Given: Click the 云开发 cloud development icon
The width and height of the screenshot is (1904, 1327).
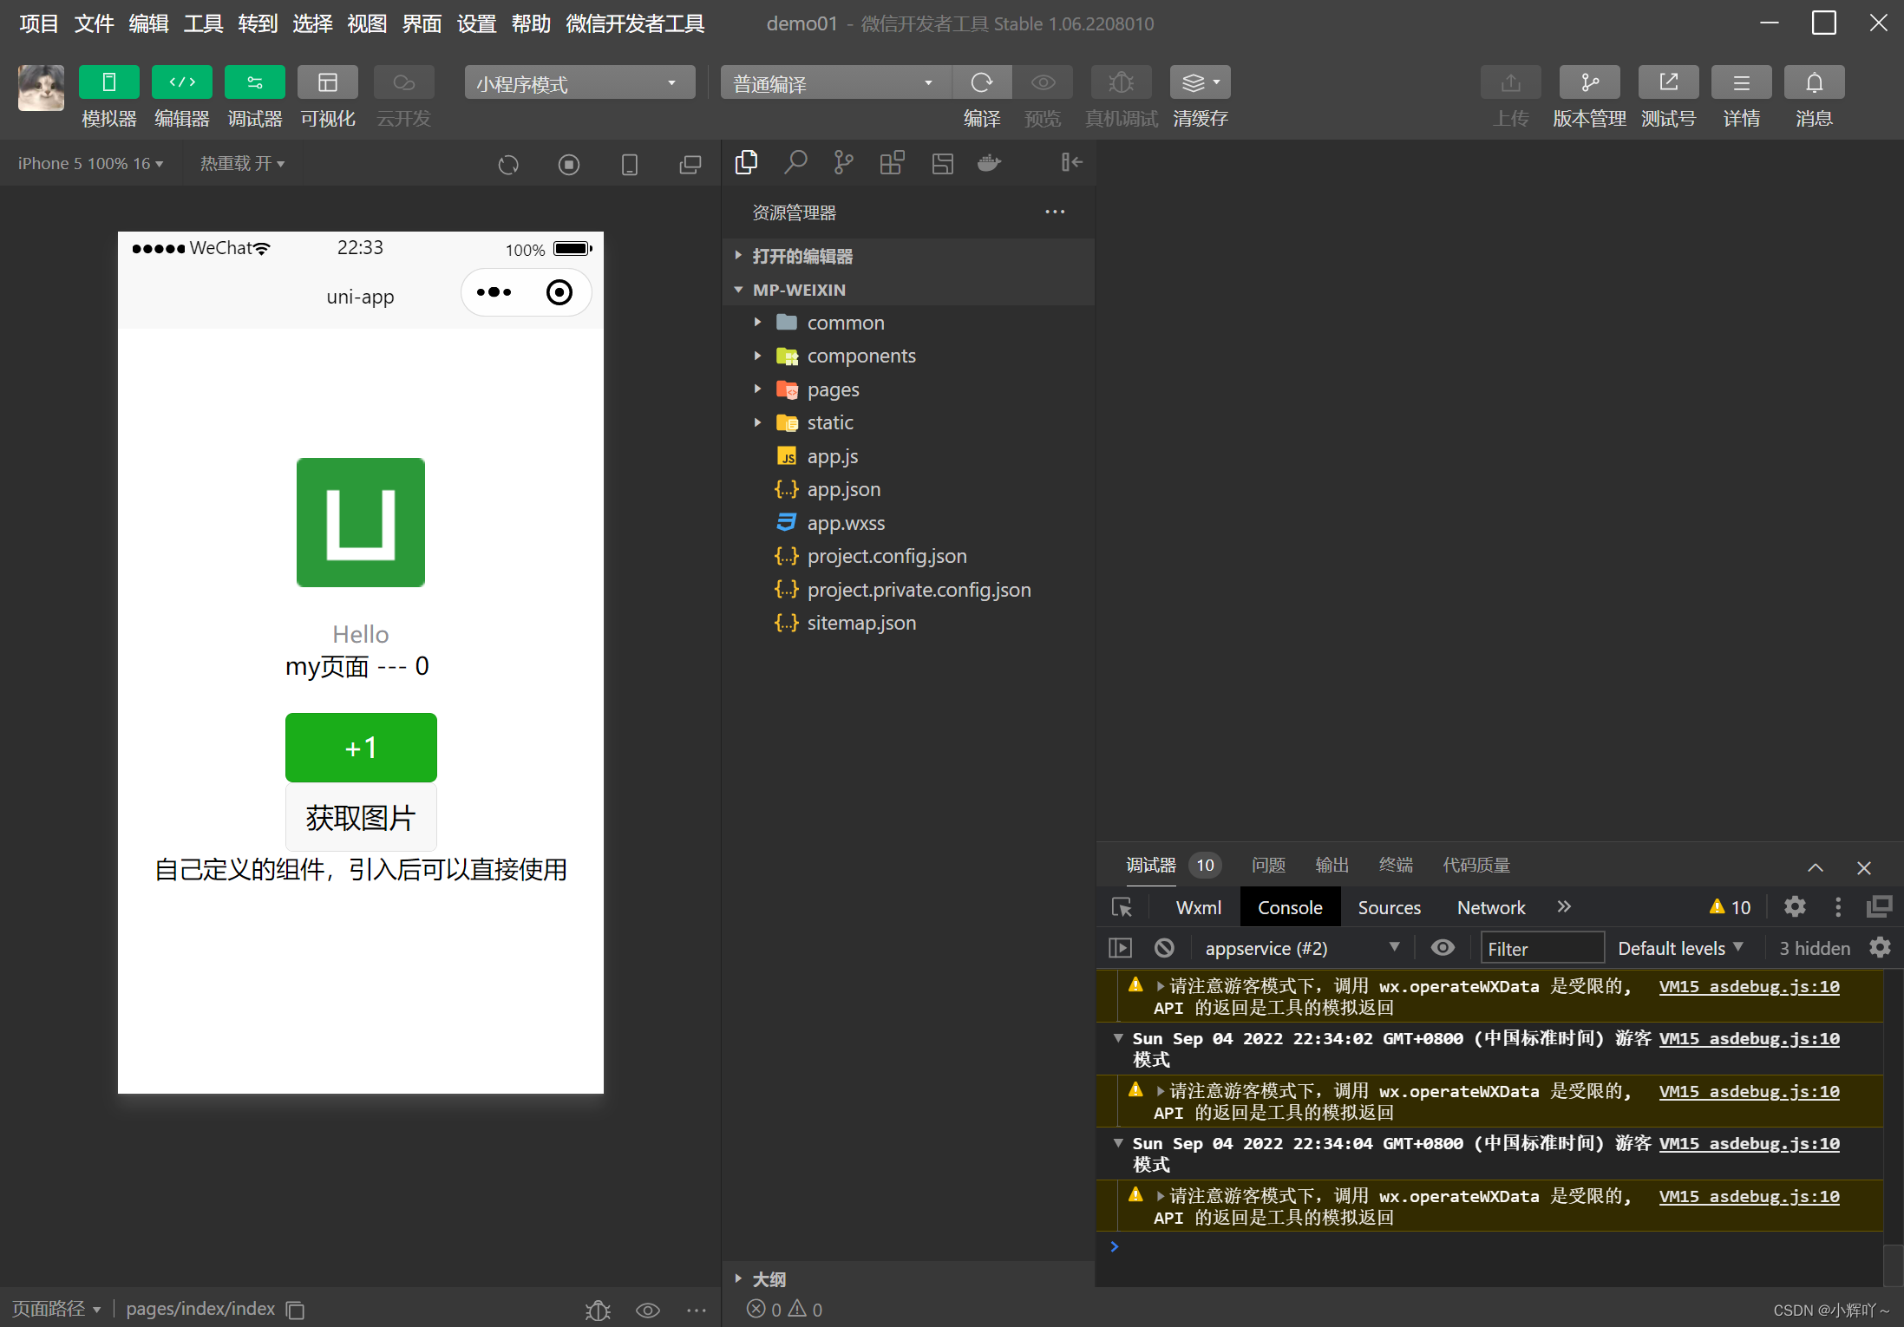Looking at the screenshot, I should tap(403, 82).
